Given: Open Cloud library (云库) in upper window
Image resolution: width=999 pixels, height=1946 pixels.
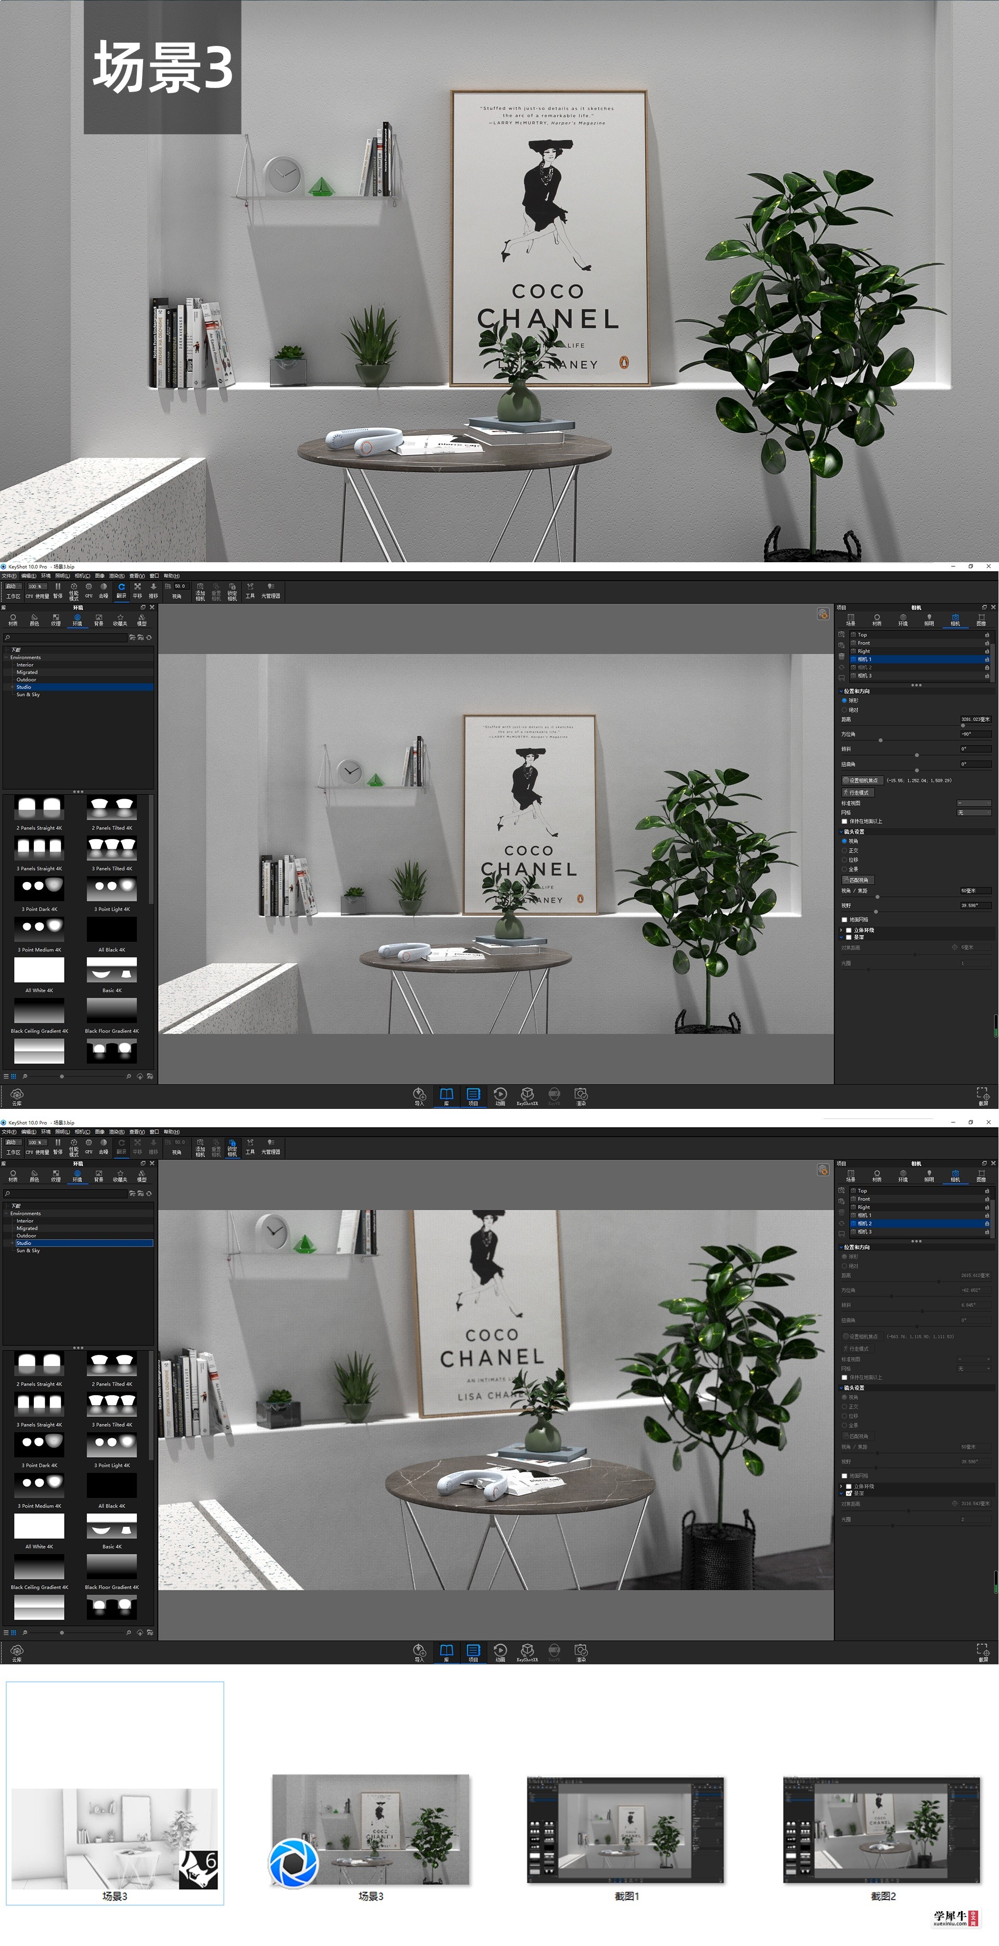Looking at the screenshot, I should tap(17, 1096).
